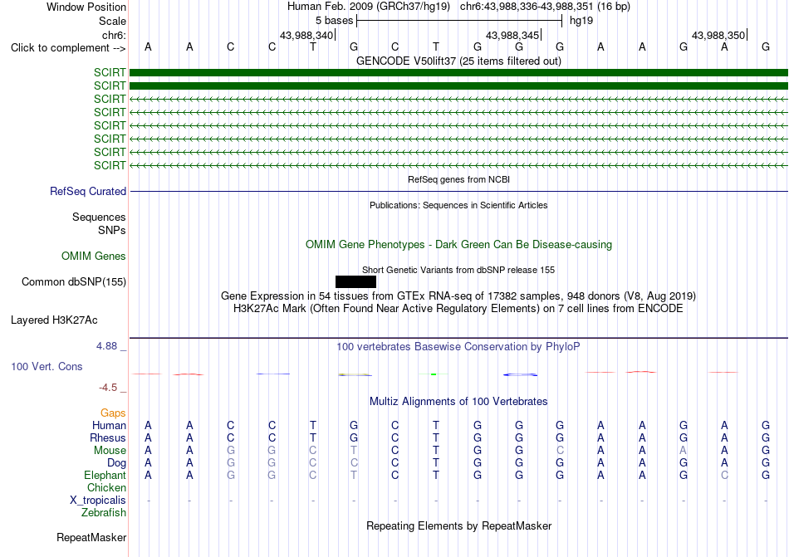Screen dimensions: 789x557
Task: Click the green PhyloP conservation bar
Action: tap(434, 374)
